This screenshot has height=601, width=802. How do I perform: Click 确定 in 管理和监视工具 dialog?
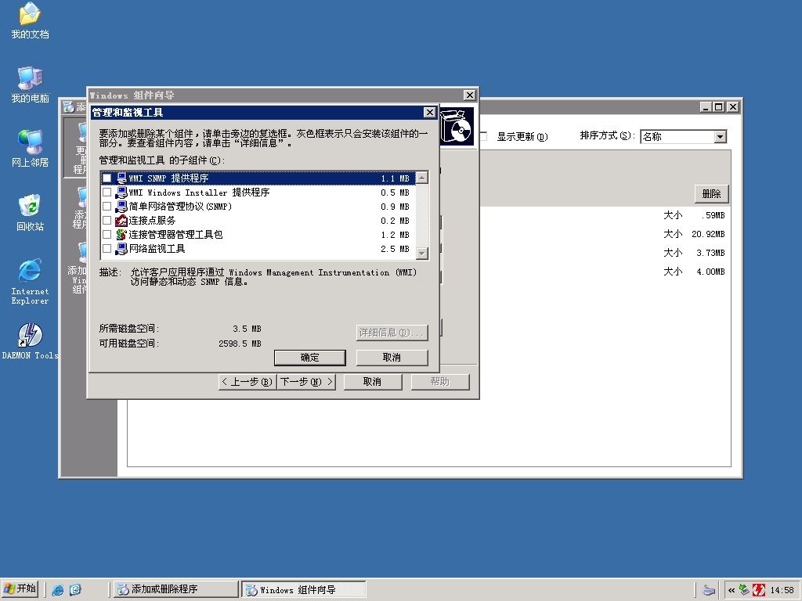pos(310,358)
